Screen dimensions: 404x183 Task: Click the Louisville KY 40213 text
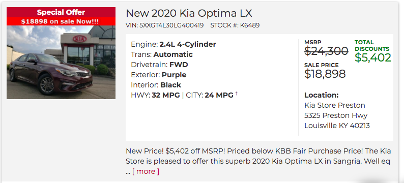coord(337,126)
